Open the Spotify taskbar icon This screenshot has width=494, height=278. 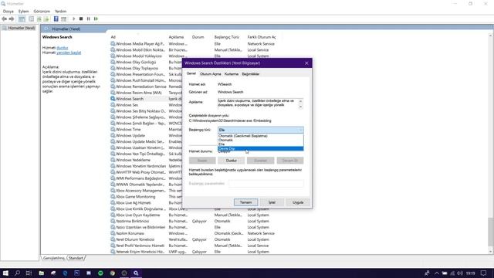(100, 273)
